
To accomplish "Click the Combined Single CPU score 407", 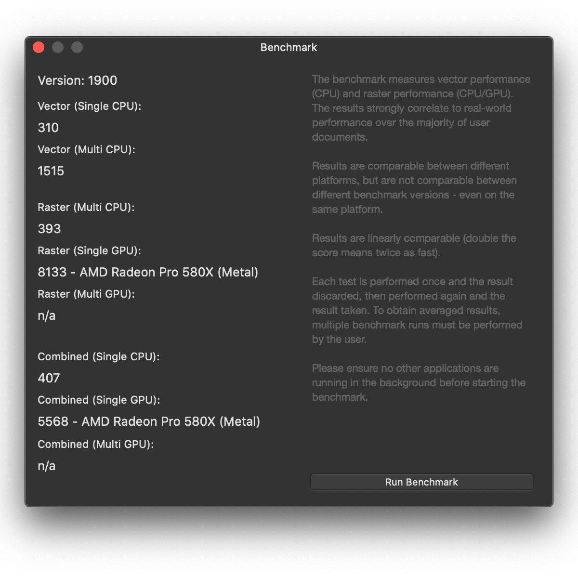I will coord(49,378).
